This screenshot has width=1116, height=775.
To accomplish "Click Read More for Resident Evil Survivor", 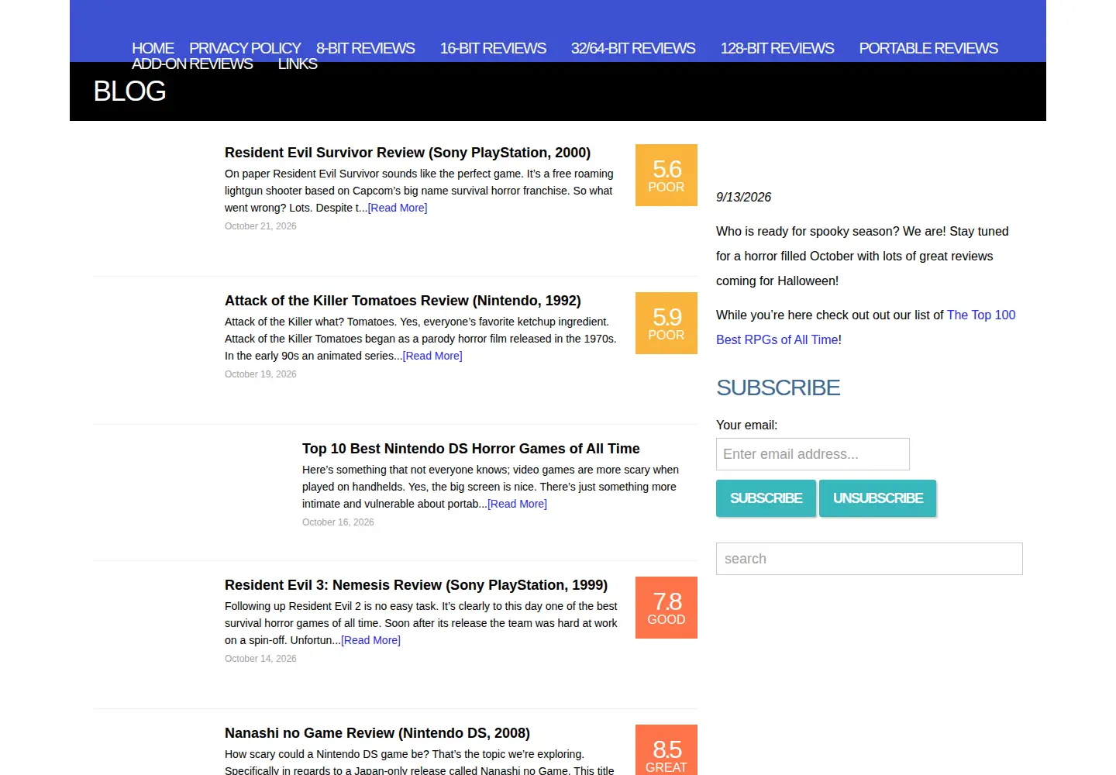I will (398, 208).
